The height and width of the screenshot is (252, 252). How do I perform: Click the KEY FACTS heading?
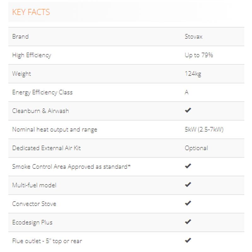31,12
